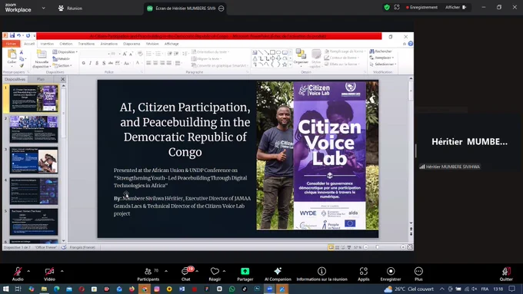Select the Animations ribbon tab
The image size is (523, 294).
point(109,44)
